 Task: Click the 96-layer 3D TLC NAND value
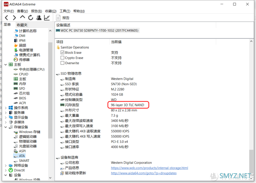[128, 105]
